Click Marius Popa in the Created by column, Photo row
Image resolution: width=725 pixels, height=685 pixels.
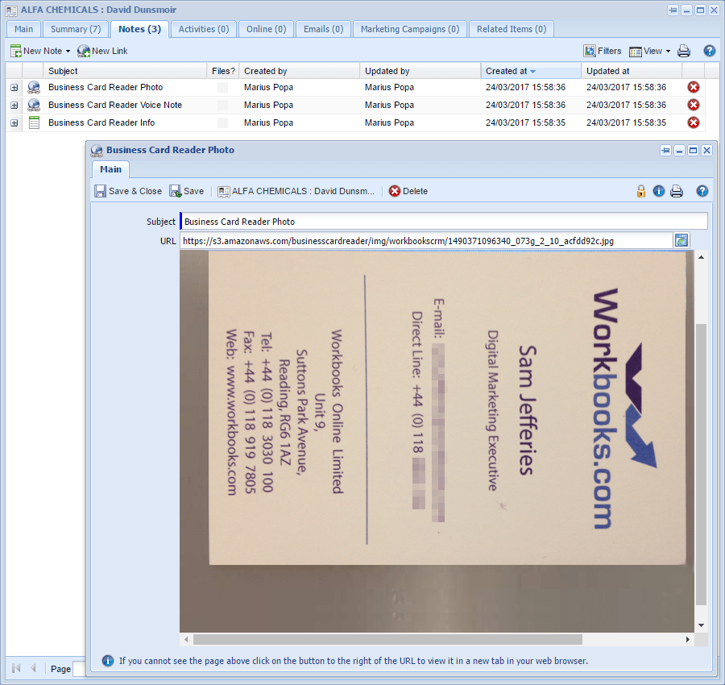click(268, 87)
